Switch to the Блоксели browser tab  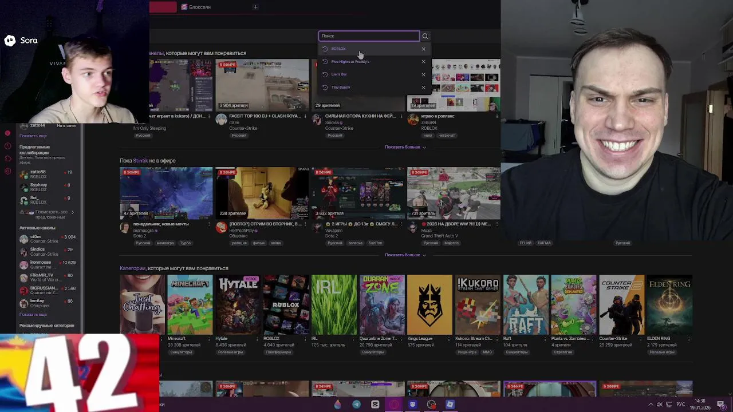tap(196, 7)
